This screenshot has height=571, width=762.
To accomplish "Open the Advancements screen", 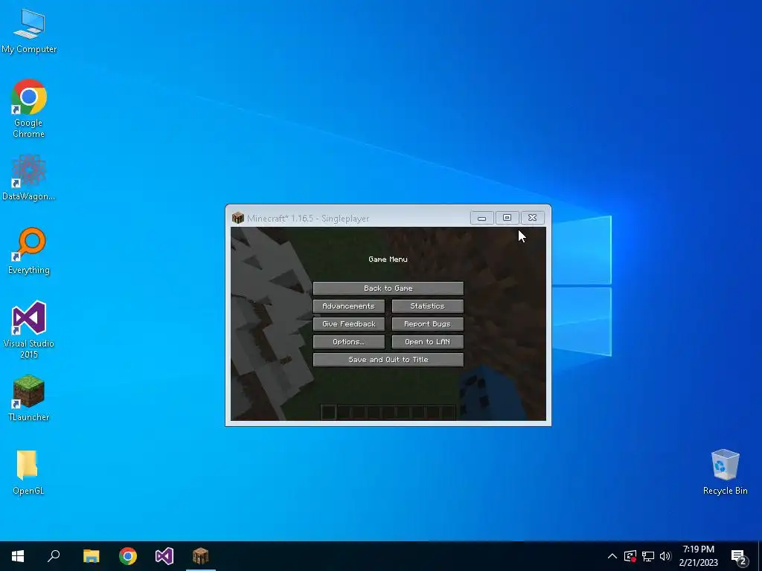I will (348, 306).
